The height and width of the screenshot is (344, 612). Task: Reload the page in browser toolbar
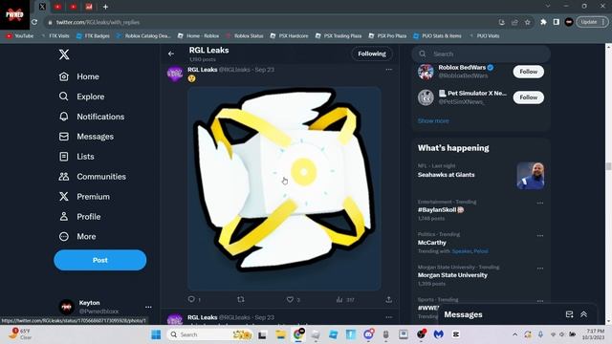tap(34, 22)
